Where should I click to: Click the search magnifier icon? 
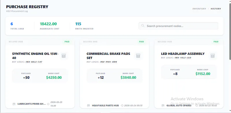[x=143, y=26]
